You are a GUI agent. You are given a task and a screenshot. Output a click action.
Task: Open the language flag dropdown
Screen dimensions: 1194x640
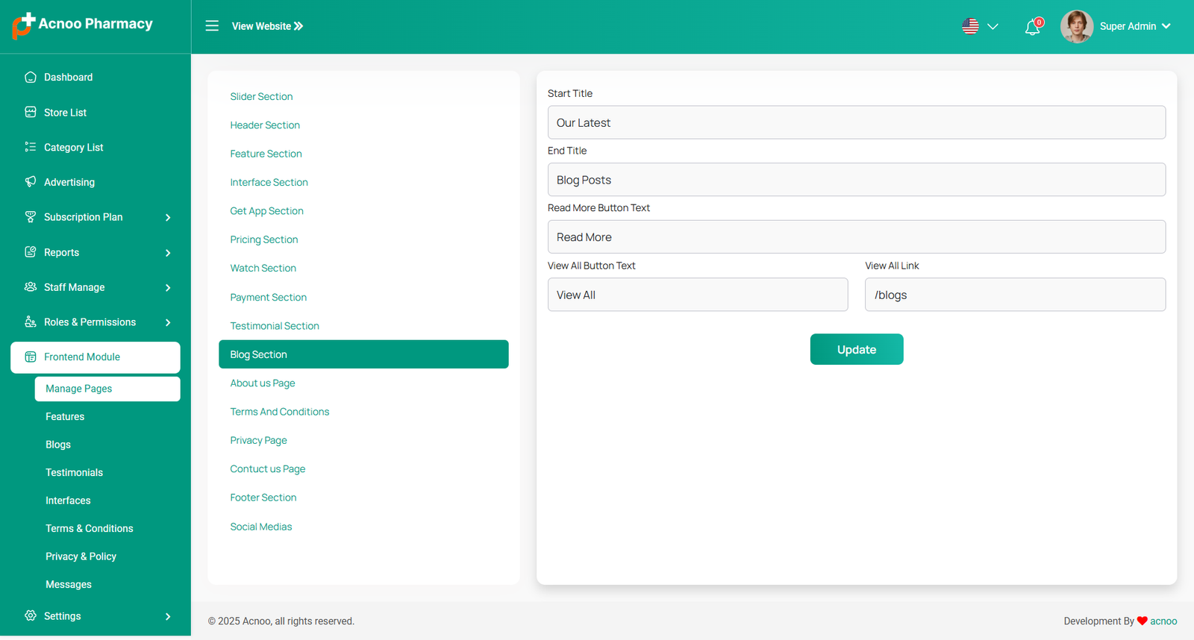click(x=979, y=27)
